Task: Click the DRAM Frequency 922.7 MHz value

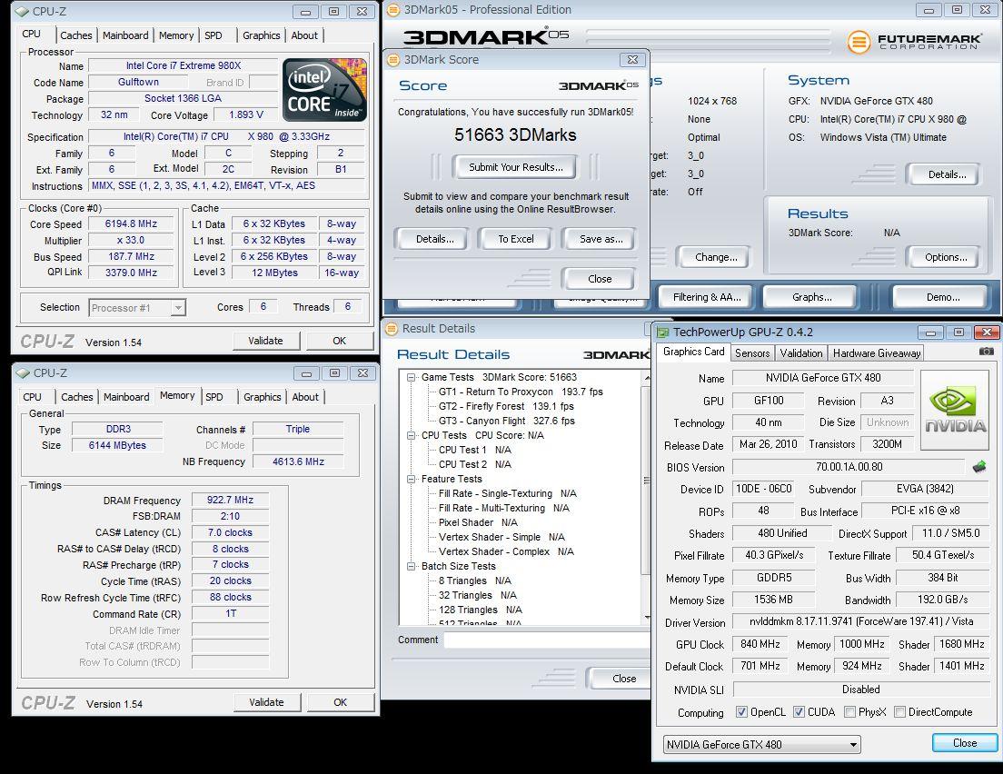Action: click(x=230, y=501)
